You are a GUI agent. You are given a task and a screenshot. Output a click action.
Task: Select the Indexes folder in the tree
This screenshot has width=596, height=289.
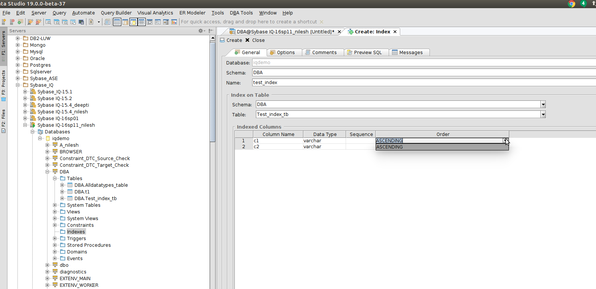point(76,232)
